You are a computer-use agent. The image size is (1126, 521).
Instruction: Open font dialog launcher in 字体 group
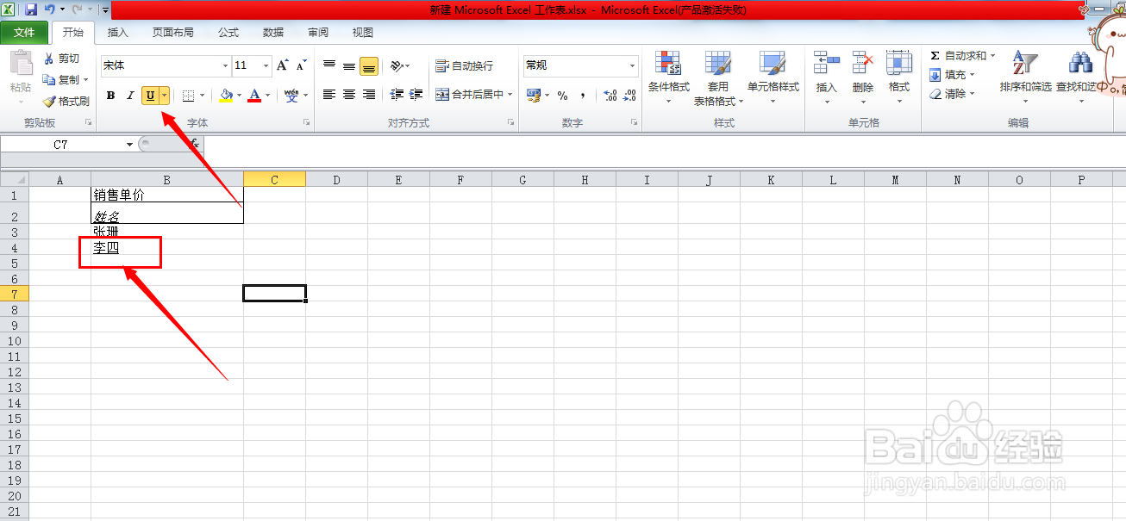pos(306,123)
